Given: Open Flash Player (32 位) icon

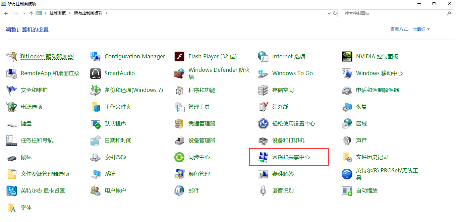Looking at the screenshot, I should (179, 56).
